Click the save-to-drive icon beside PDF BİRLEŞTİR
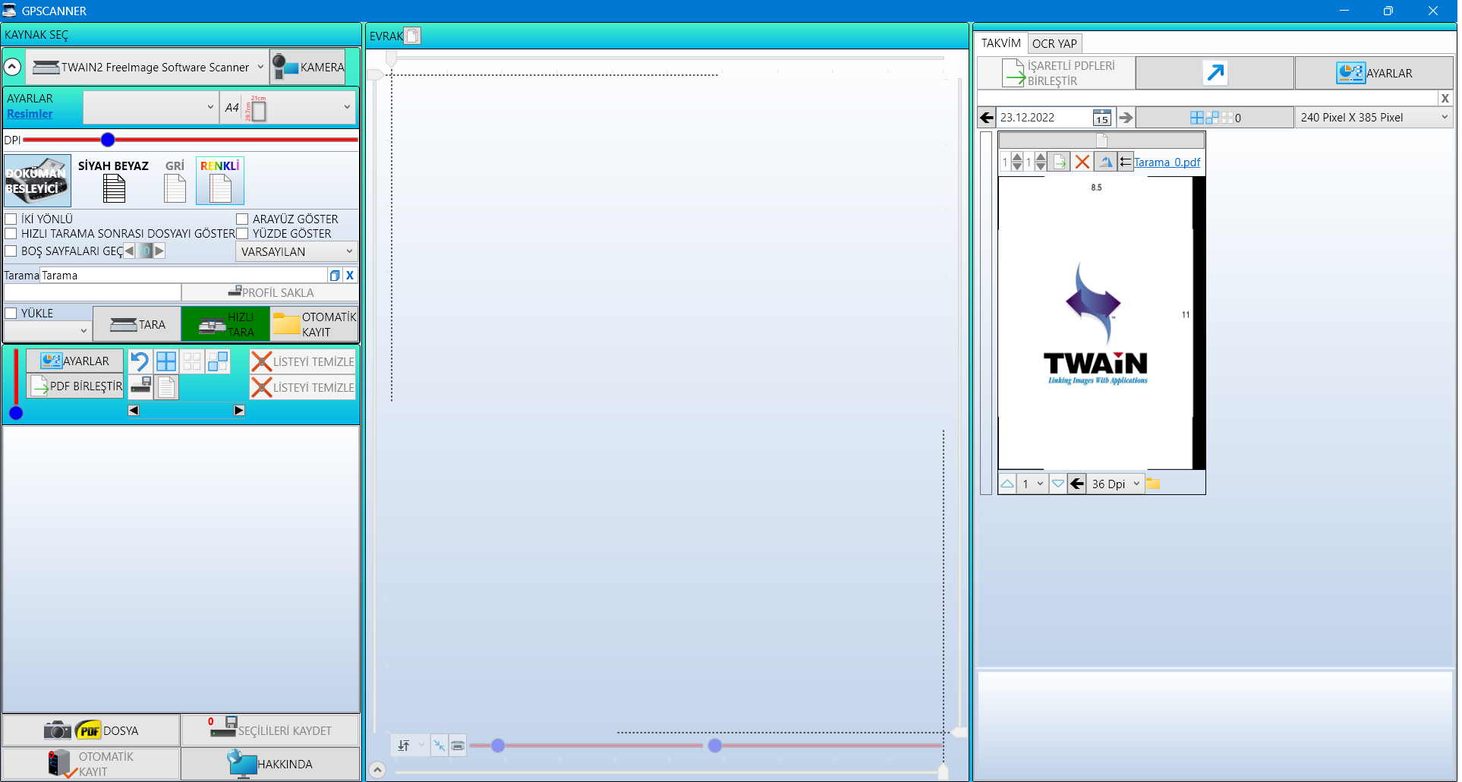The height and width of the screenshot is (782, 1462). 140,387
